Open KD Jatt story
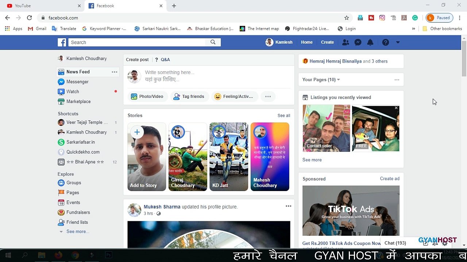Screen dimensions: 467x262 (229, 157)
